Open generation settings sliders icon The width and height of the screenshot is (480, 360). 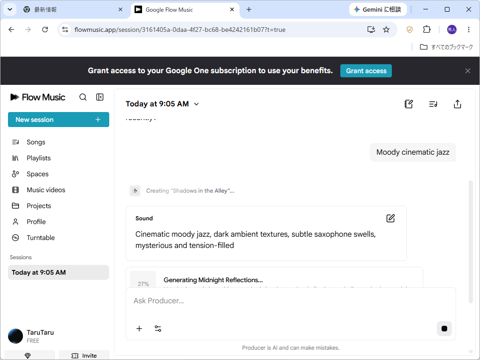tap(158, 329)
